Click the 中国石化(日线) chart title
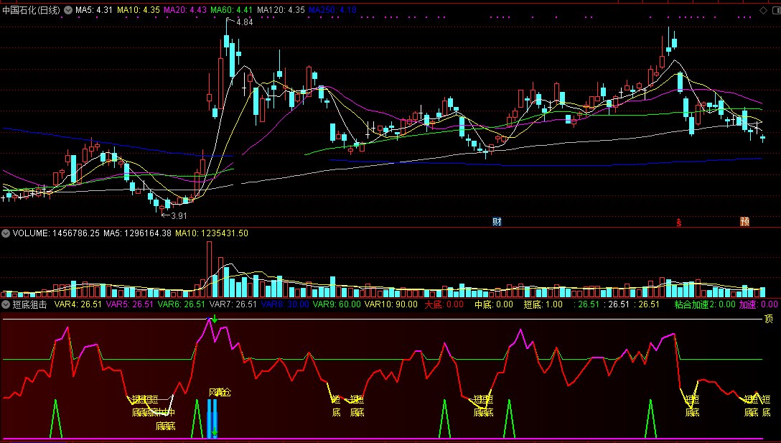 [32, 10]
